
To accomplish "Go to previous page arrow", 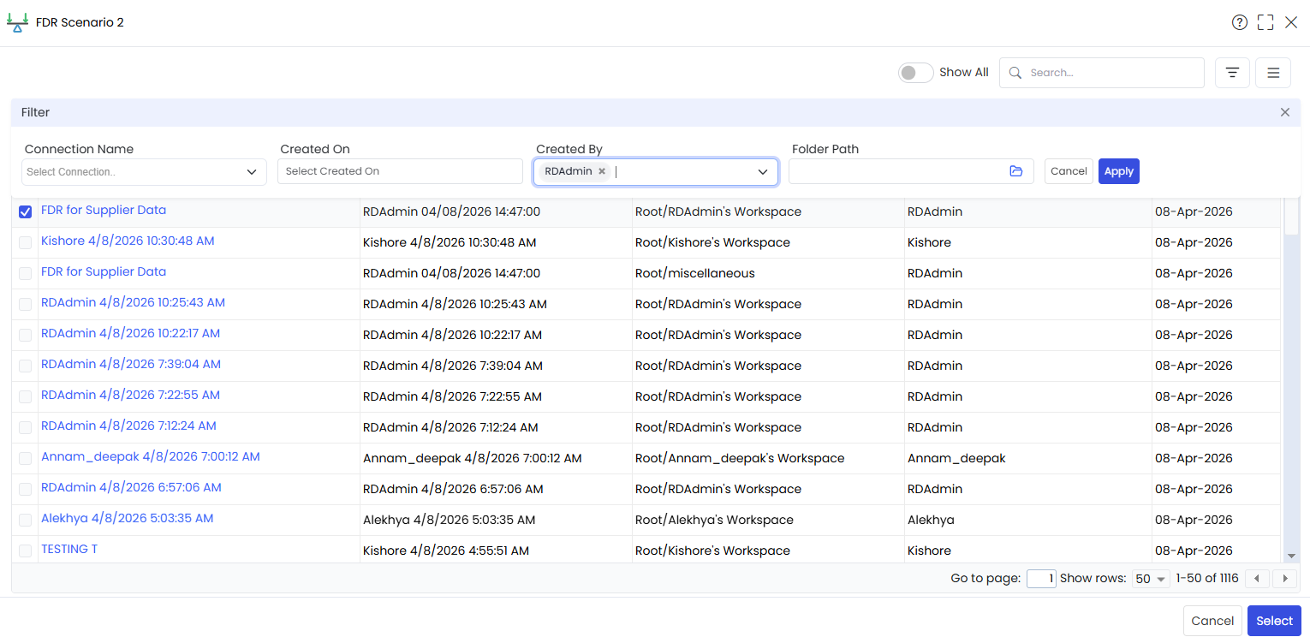I will point(1257,579).
